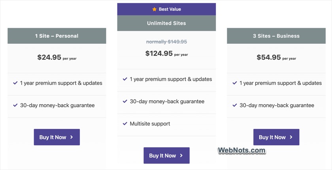Select the 1 Site – Personal header

click(x=57, y=36)
